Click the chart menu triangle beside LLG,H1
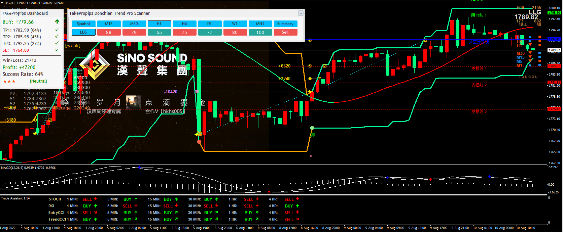The height and width of the screenshot is (232, 563). (x=2, y=3)
